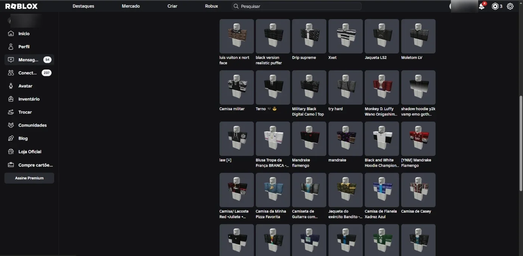The width and height of the screenshot is (523, 256).
Task: Click 'Camisa de Casey' item title
Action: click(x=416, y=211)
